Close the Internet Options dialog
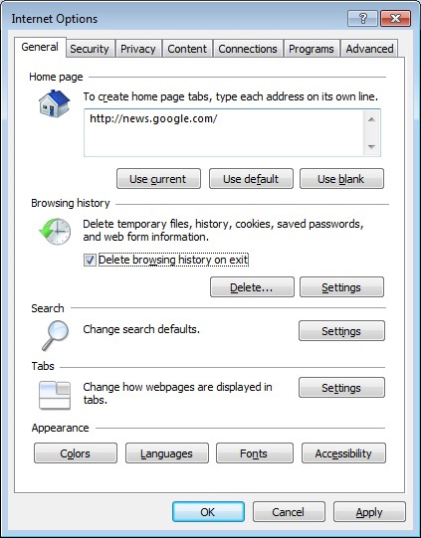 395,18
